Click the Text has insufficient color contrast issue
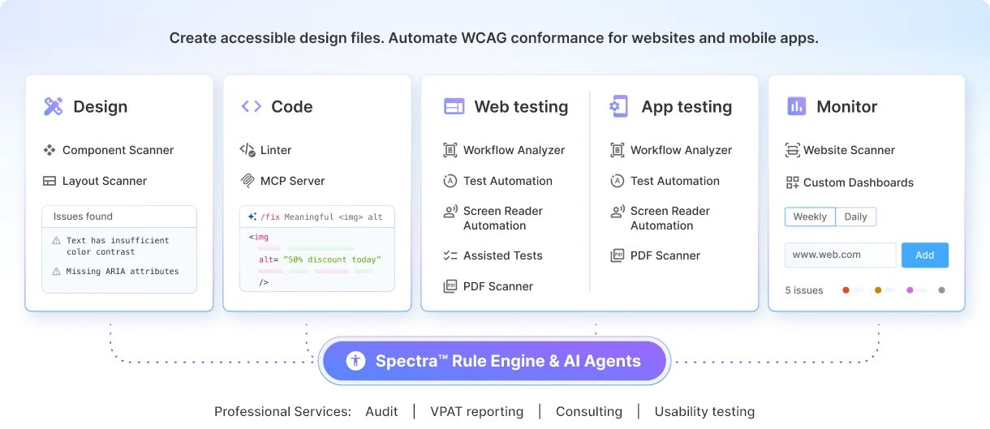Viewport: 990px width, 429px height. click(x=118, y=246)
